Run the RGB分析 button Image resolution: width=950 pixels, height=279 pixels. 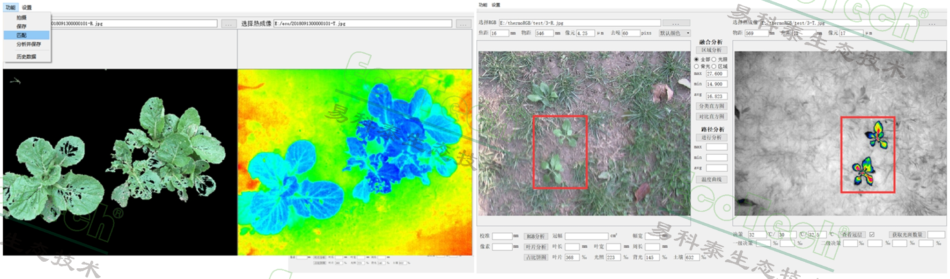536,236
